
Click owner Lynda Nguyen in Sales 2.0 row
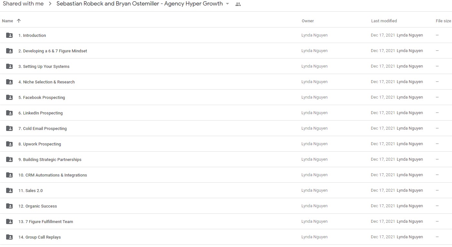coord(314,190)
